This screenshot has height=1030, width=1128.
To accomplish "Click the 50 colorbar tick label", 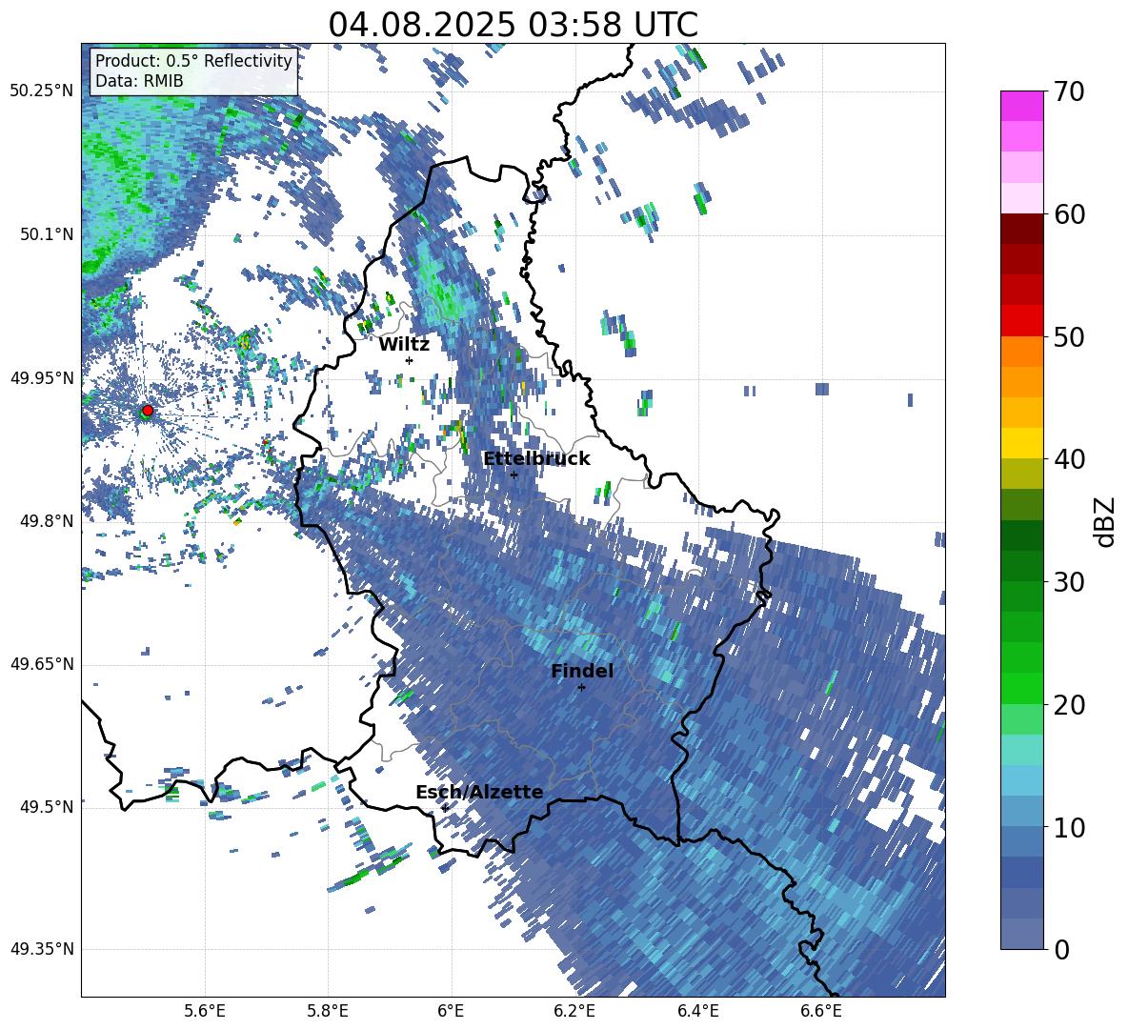I will pos(1069,336).
